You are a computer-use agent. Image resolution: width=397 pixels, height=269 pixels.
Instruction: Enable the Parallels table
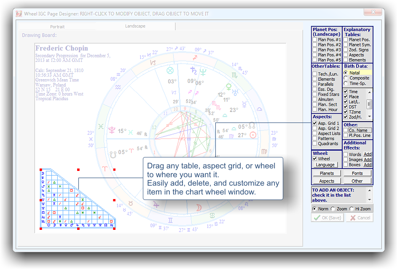(314, 84)
